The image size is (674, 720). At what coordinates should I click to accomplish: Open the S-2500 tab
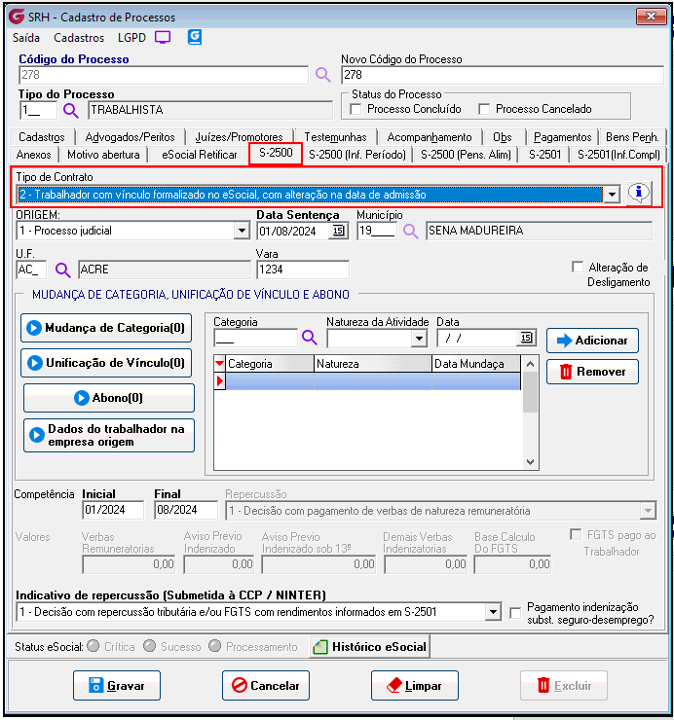click(276, 153)
